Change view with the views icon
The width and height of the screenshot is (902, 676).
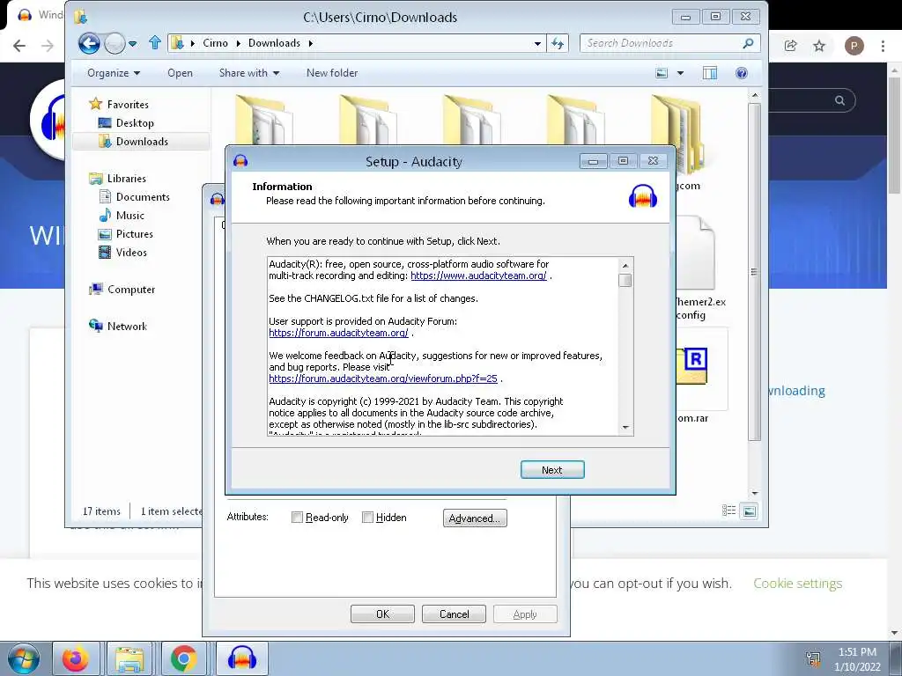(x=662, y=73)
